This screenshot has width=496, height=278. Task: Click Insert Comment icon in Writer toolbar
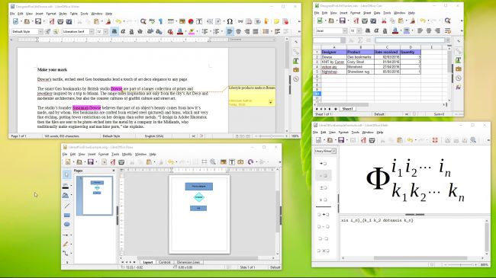[276, 21]
